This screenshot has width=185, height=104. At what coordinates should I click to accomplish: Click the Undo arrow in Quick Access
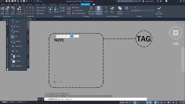pyautogui.click(x=27, y=1)
